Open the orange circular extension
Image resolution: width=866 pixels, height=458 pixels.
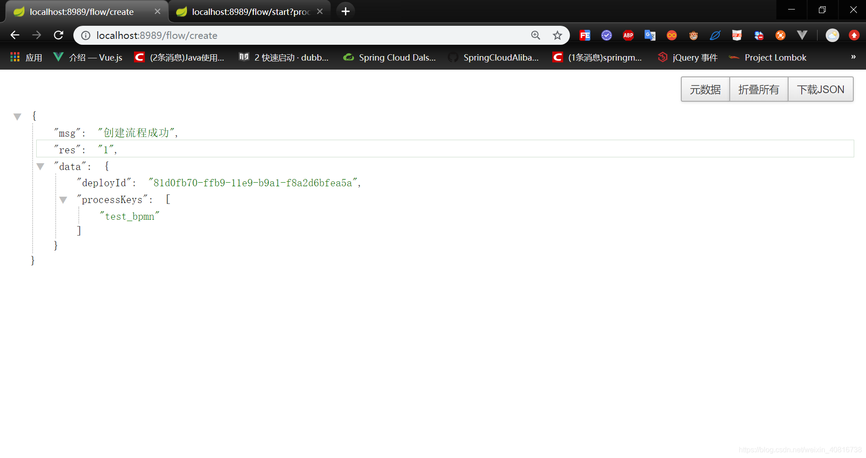[x=780, y=35]
